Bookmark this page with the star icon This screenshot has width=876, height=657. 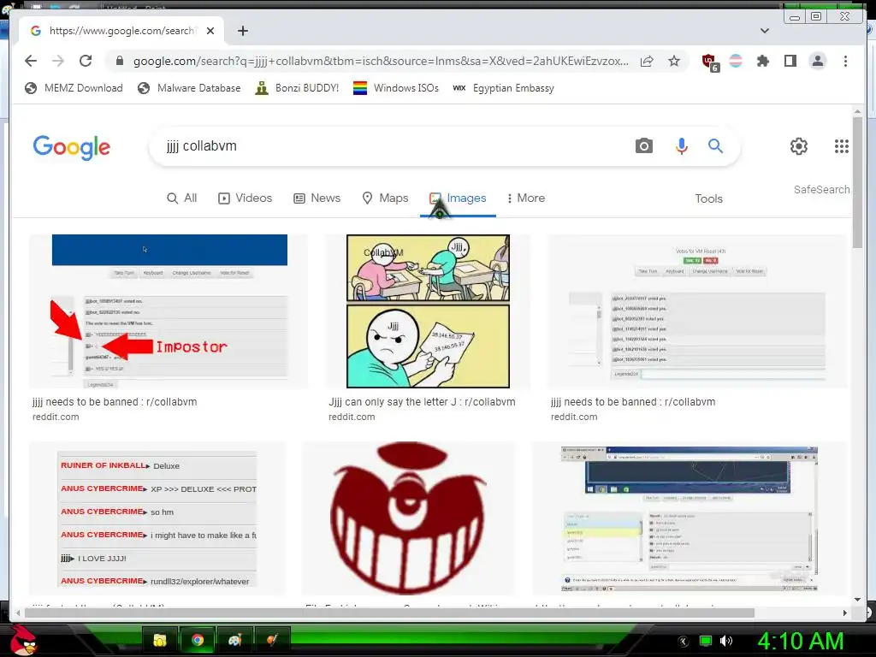(x=674, y=61)
